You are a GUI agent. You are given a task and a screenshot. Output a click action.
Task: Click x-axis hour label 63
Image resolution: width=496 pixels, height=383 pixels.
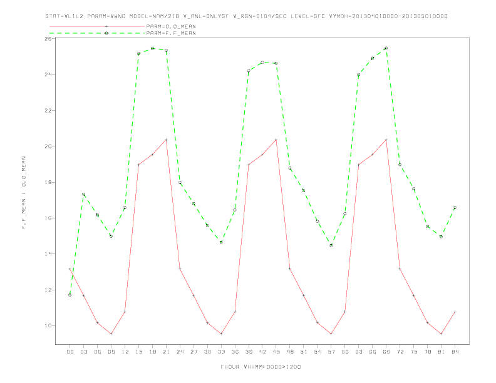click(x=359, y=352)
